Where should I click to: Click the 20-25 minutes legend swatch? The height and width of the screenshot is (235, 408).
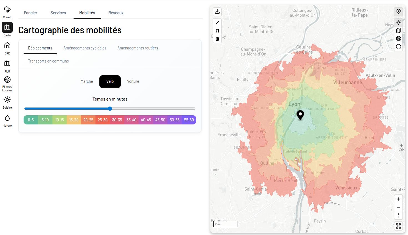pos(88,120)
